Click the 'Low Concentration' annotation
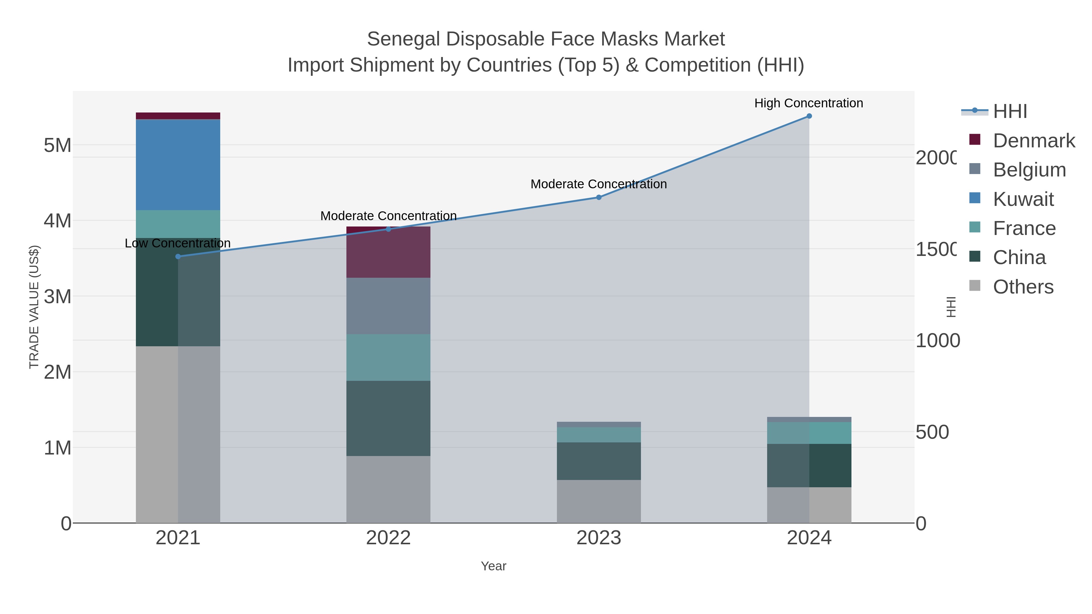The width and height of the screenshot is (1092, 614). coord(178,243)
